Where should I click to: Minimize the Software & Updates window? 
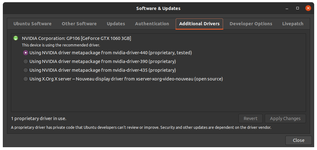287,8
